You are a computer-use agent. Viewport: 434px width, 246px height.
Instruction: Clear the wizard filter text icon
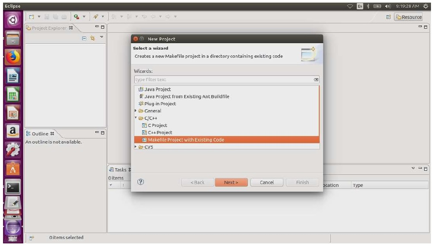tap(316, 80)
